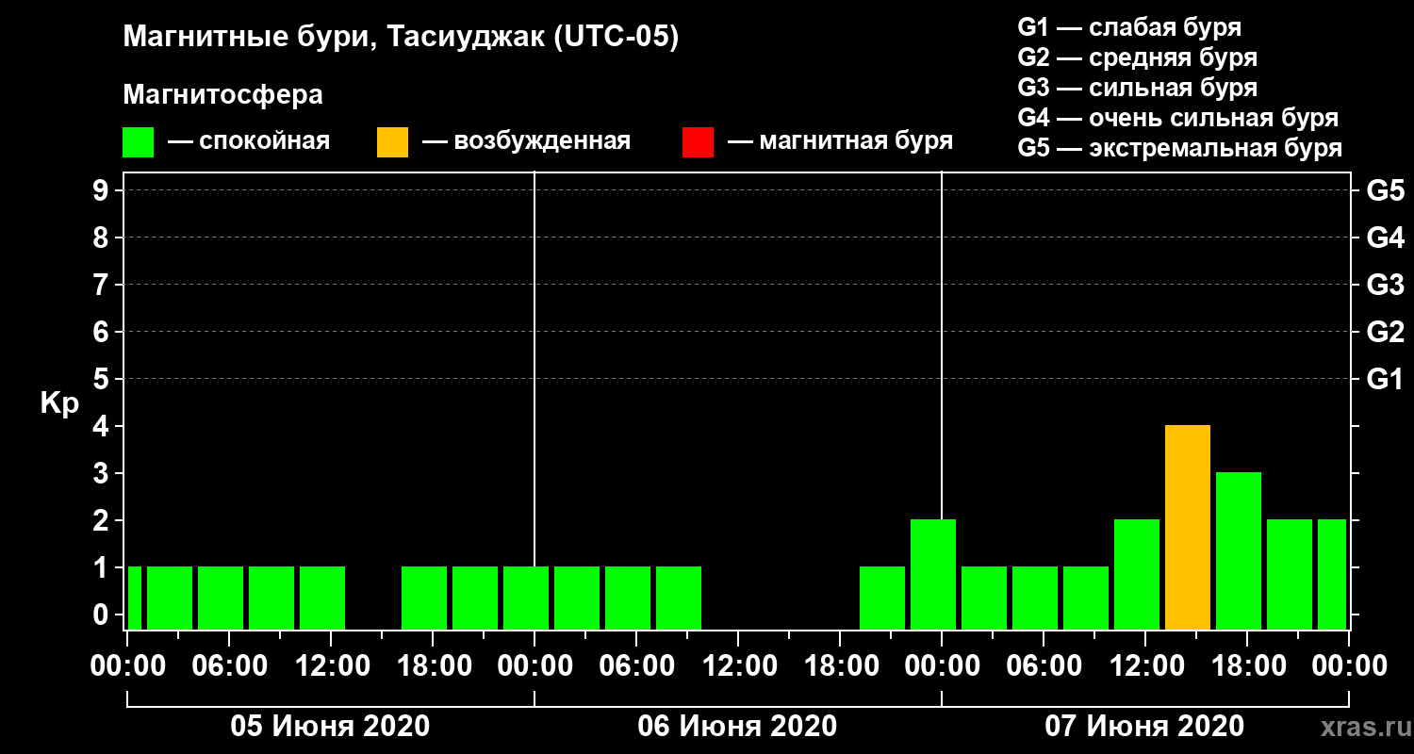Click the '06 Июня 2020' date label
The height and width of the screenshot is (754, 1414).
pos(737,726)
